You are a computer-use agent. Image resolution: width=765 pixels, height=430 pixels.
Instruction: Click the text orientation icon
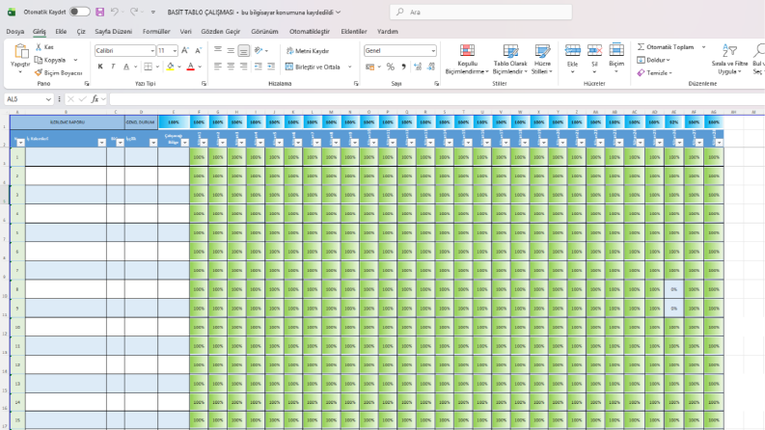pos(259,50)
